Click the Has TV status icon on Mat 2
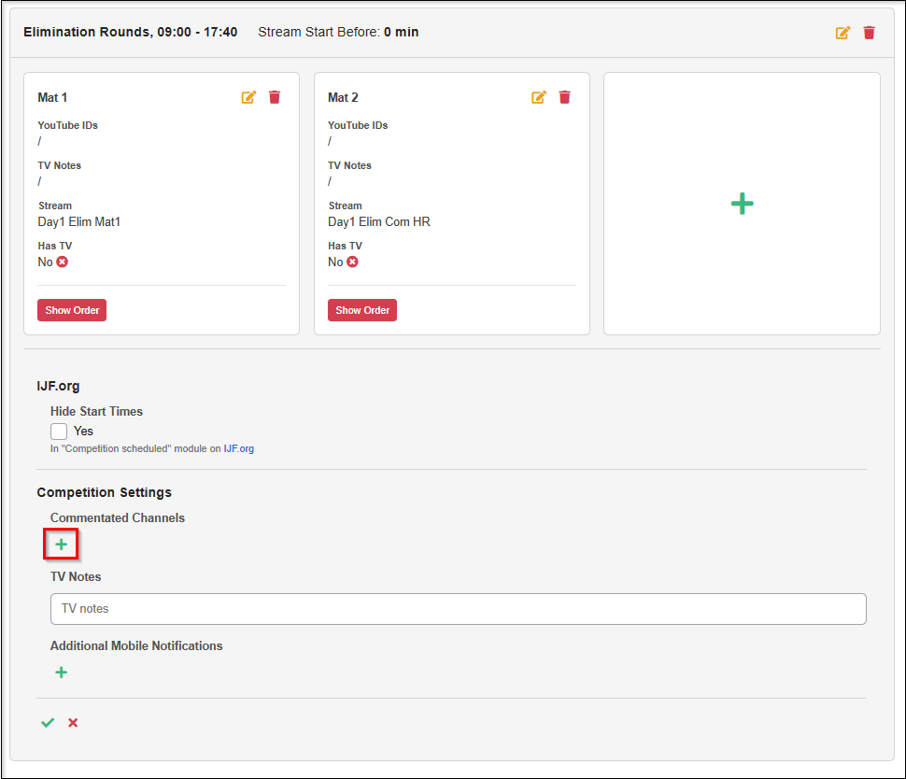The image size is (906, 779). click(x=353, y=262)
